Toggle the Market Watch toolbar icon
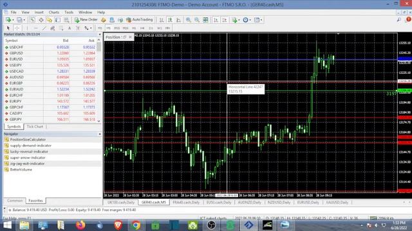412x231 pixels. pyautogui.click(x=33, y=20)
